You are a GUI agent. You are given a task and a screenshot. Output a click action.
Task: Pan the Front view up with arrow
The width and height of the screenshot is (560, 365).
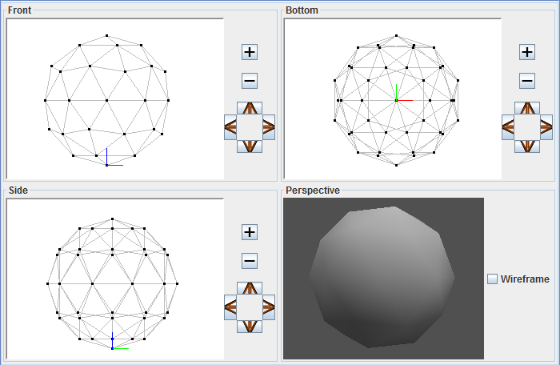click(250, 108)
